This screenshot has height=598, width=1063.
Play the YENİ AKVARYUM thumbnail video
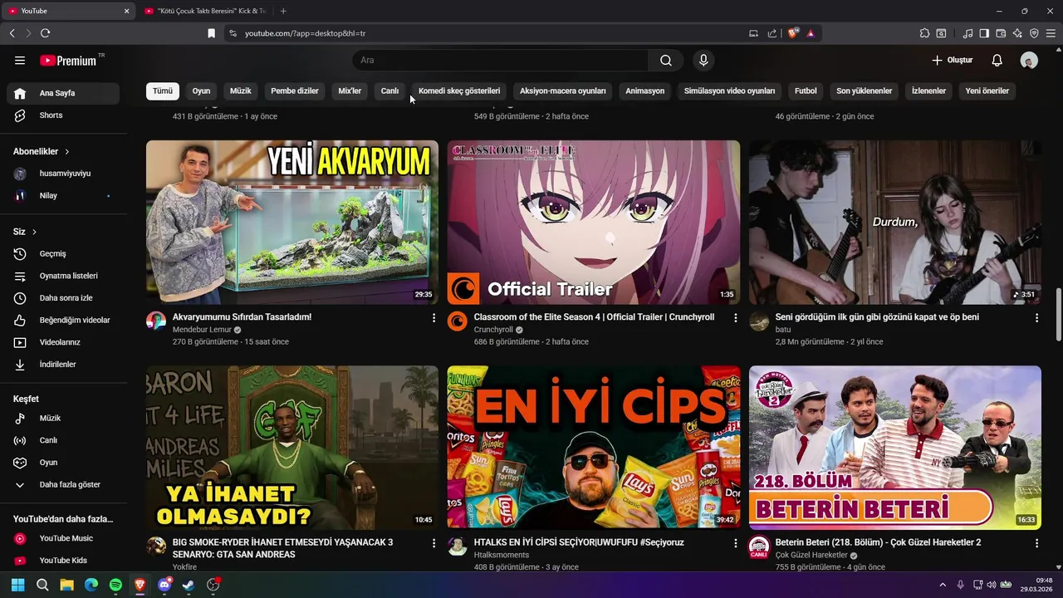pos(292,222)
